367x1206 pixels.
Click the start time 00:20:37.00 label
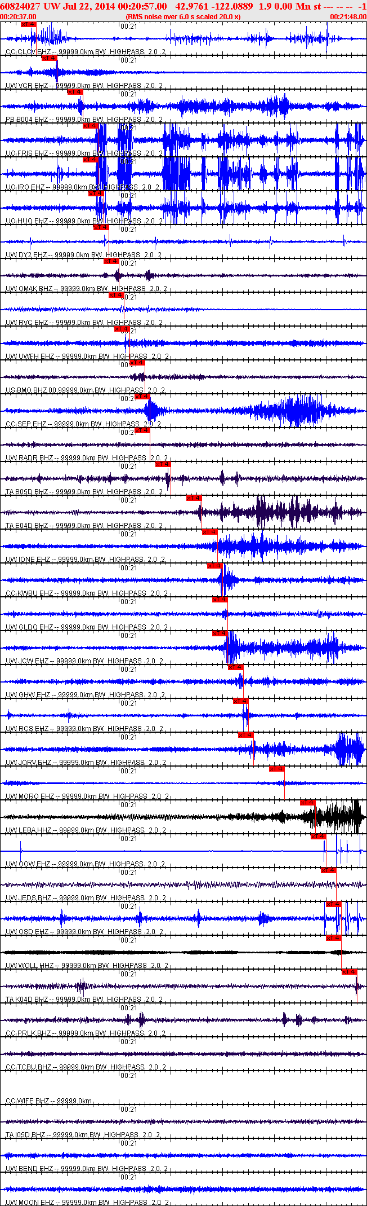(19, 17)
